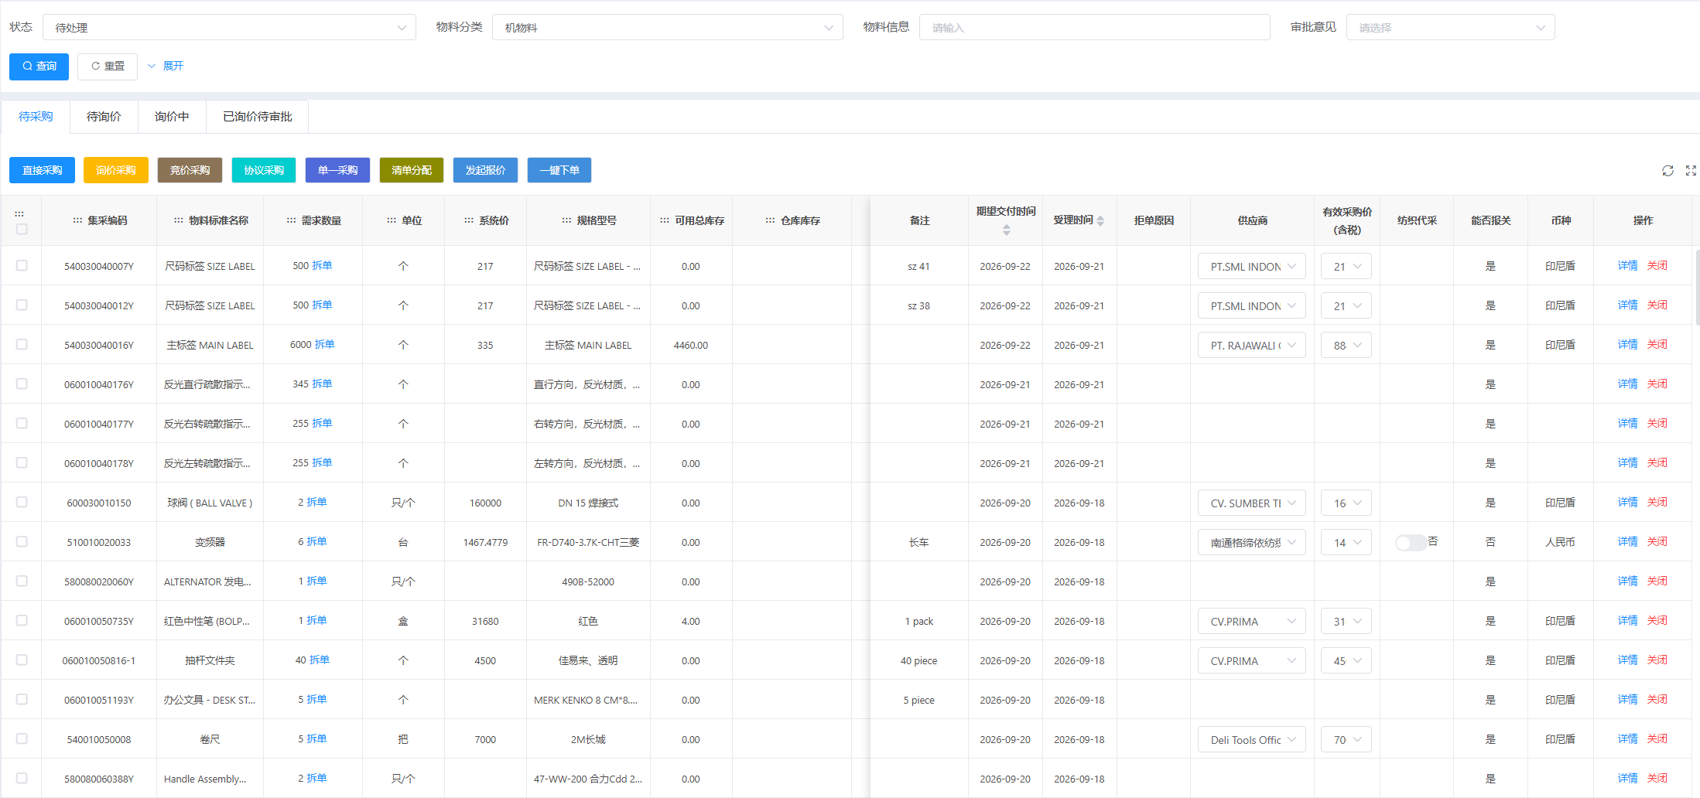Sort by 受理时间 using its sort arrows
Viewport: 1700px width, 798px height.
click(x=1100, y=221)
